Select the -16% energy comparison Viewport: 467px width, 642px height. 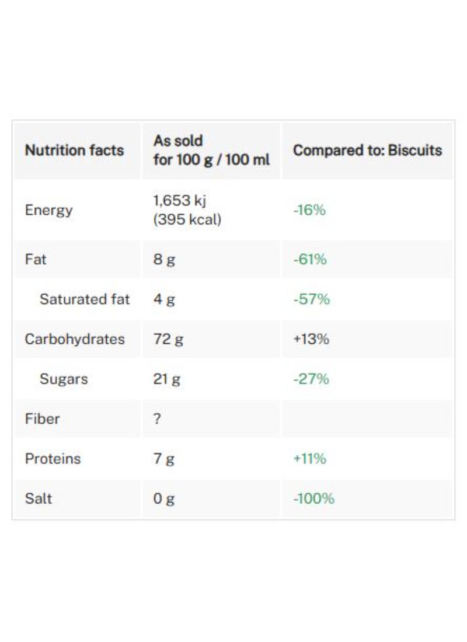click(309, 210)
